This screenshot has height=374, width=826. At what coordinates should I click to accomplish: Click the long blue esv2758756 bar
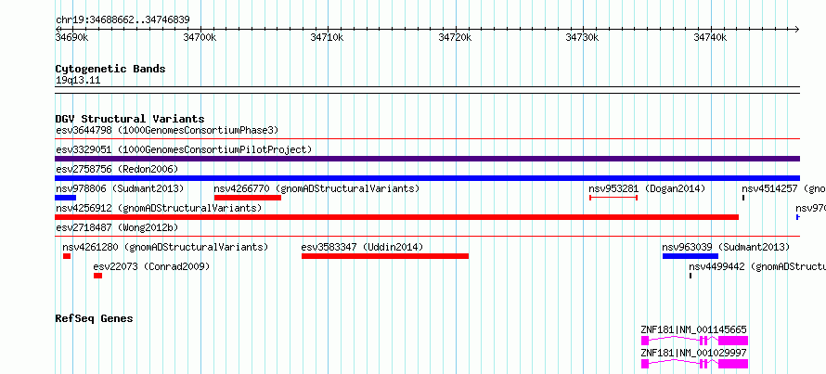[x=427, y=178]
